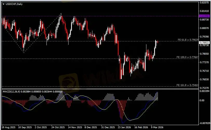Click the 0.75370 price scale label
Screen dimensions: 211x130
click(205, 88)
